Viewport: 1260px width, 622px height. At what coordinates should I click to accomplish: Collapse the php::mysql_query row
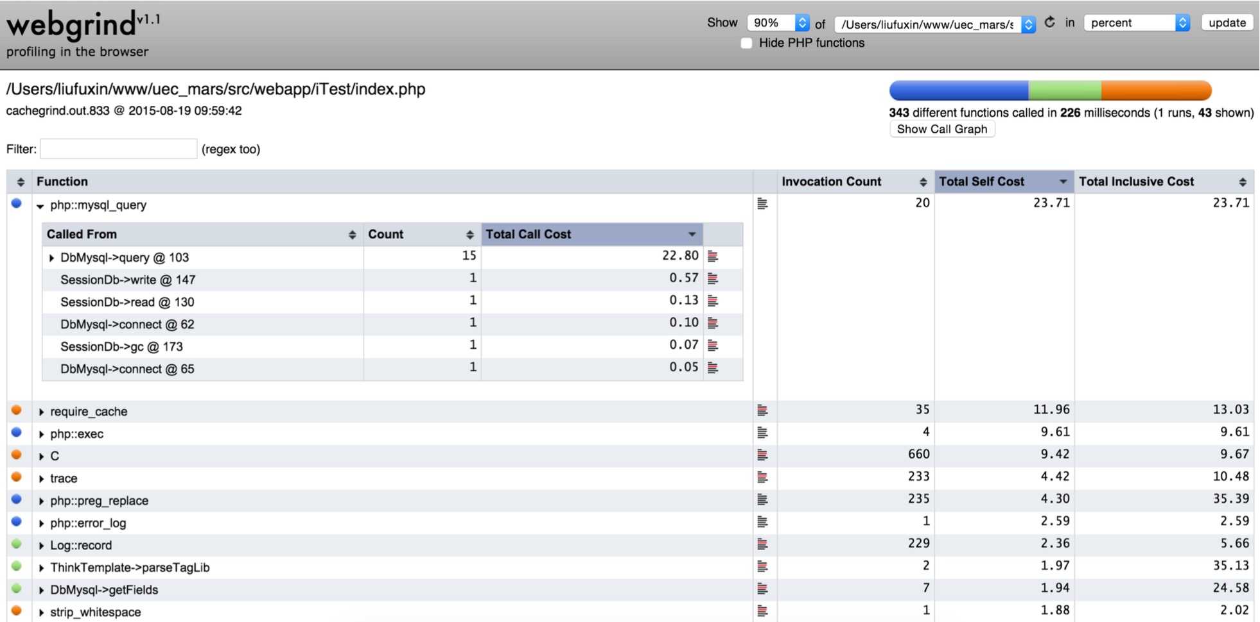click(40, 206)
